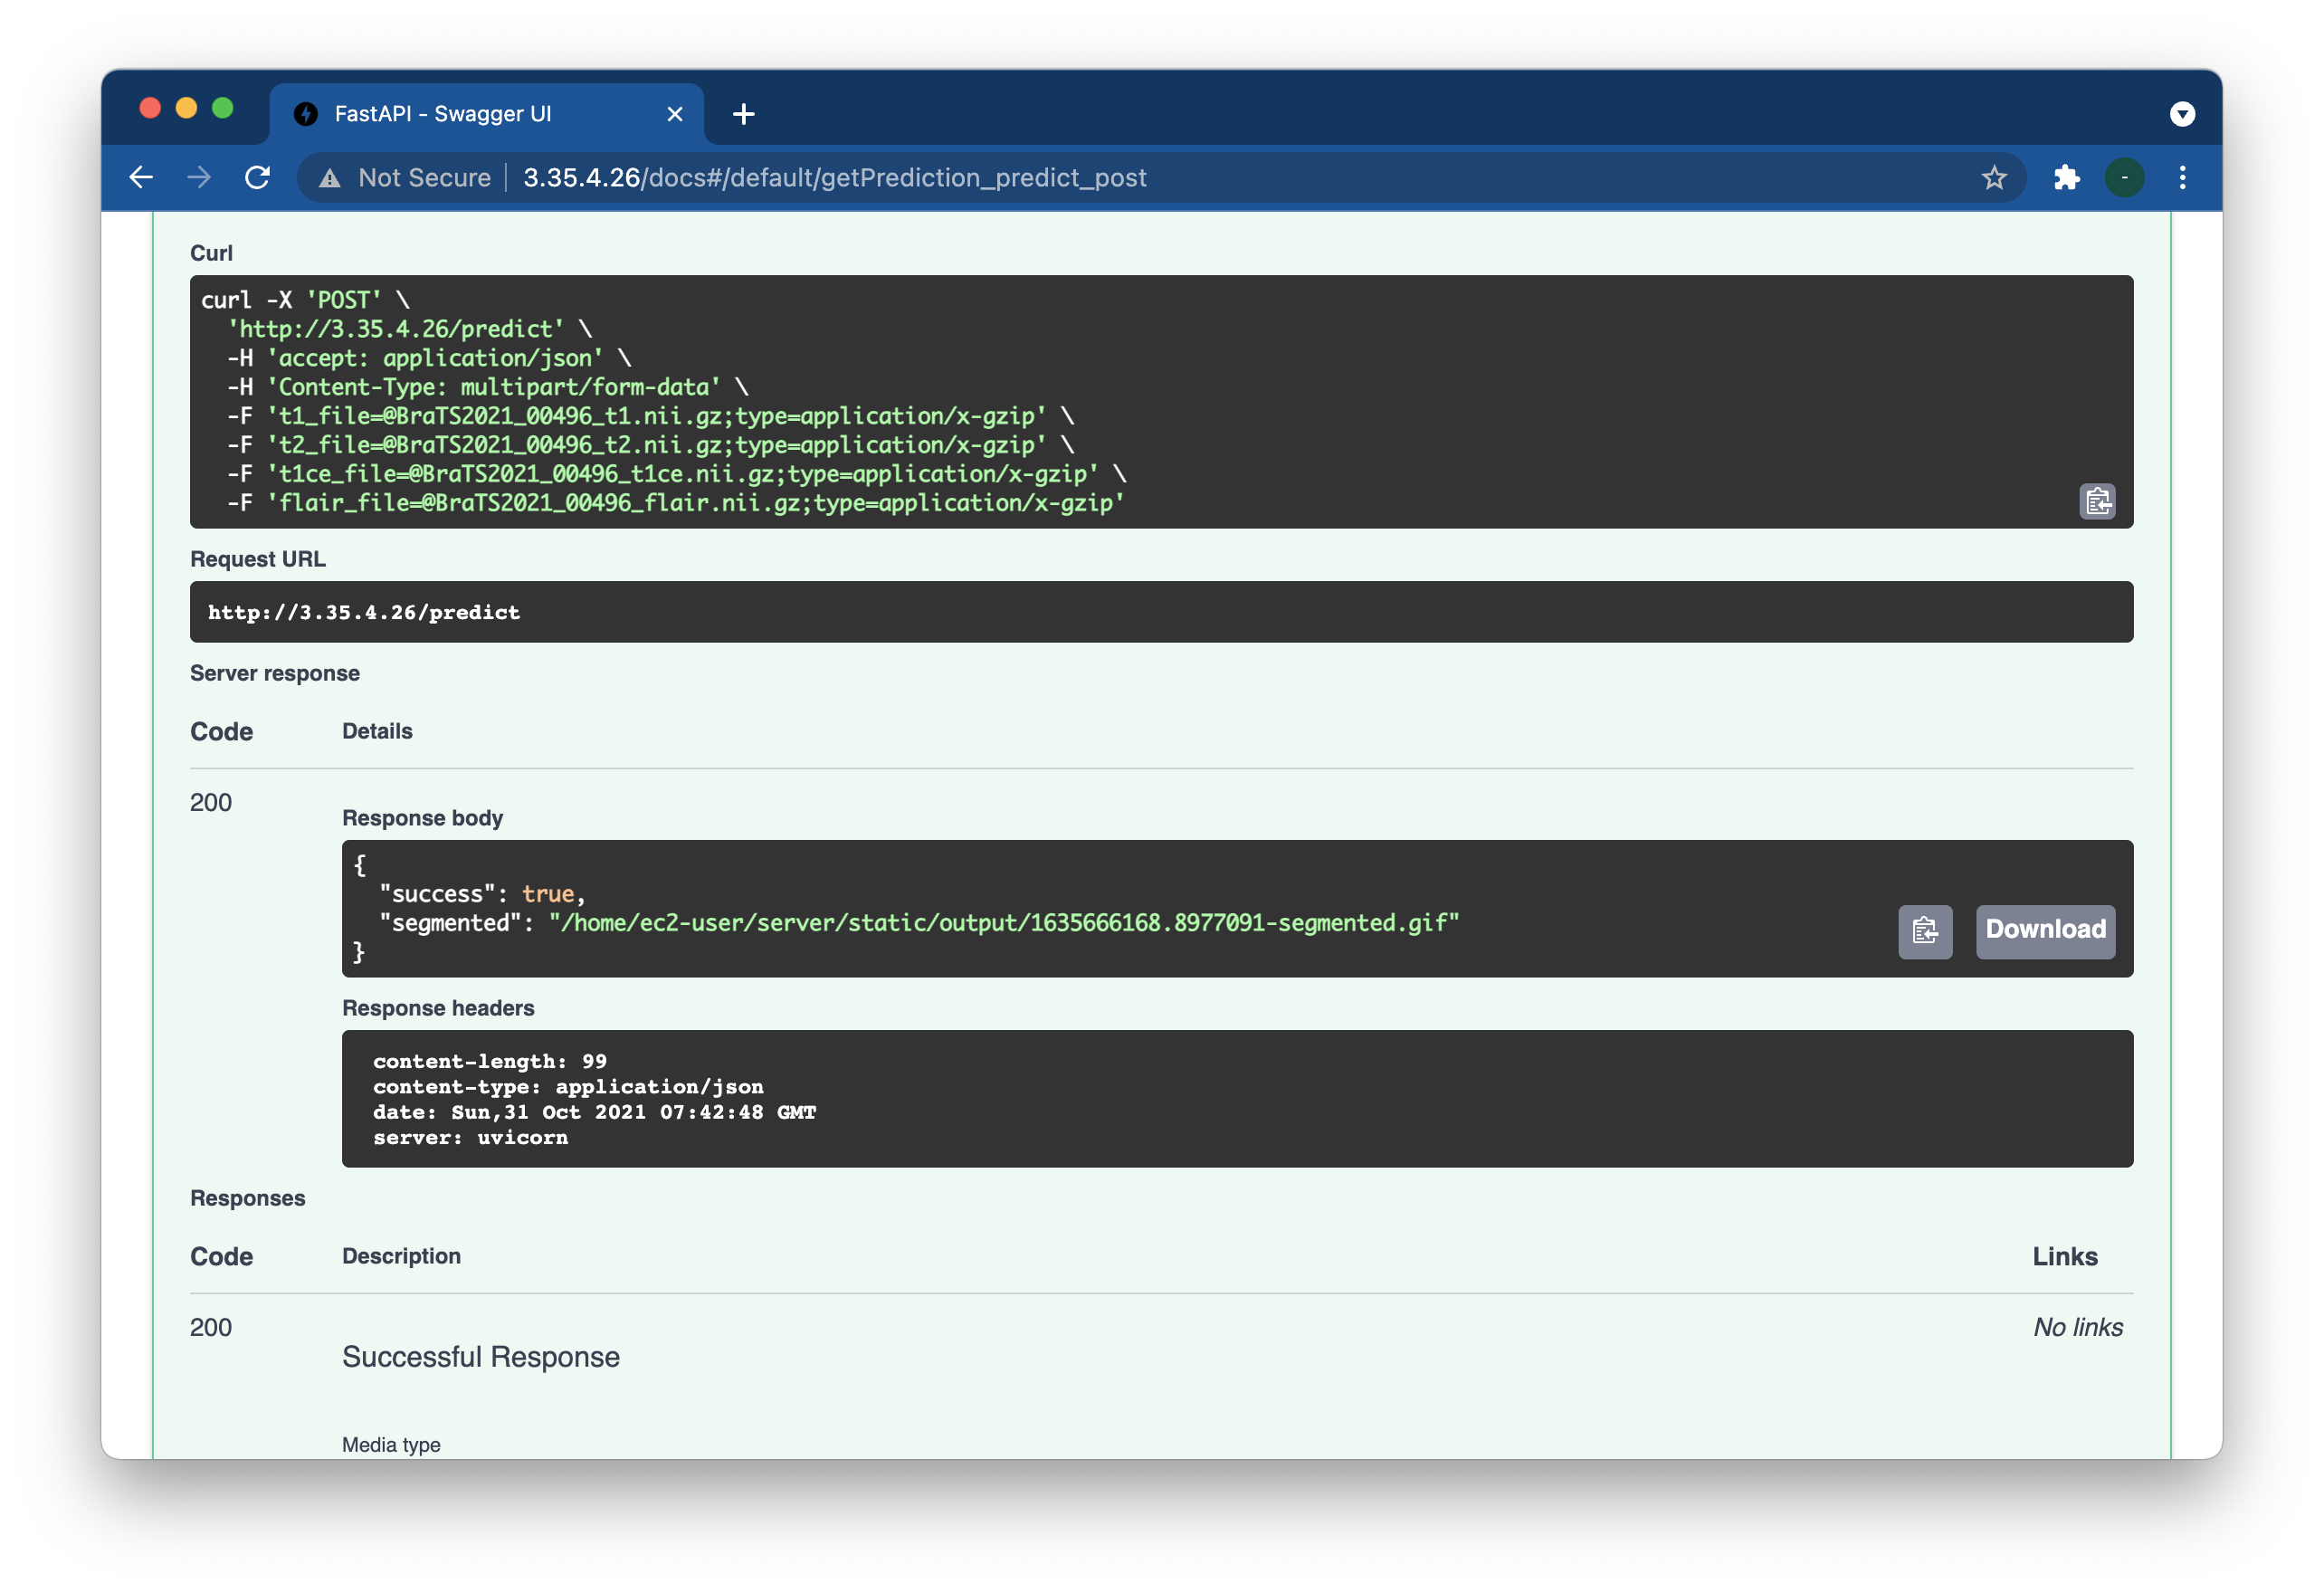Screen dimensions: 2324x1593
Task: Open the Chrome three-dot menu
Action: [x=2182, y=178]
